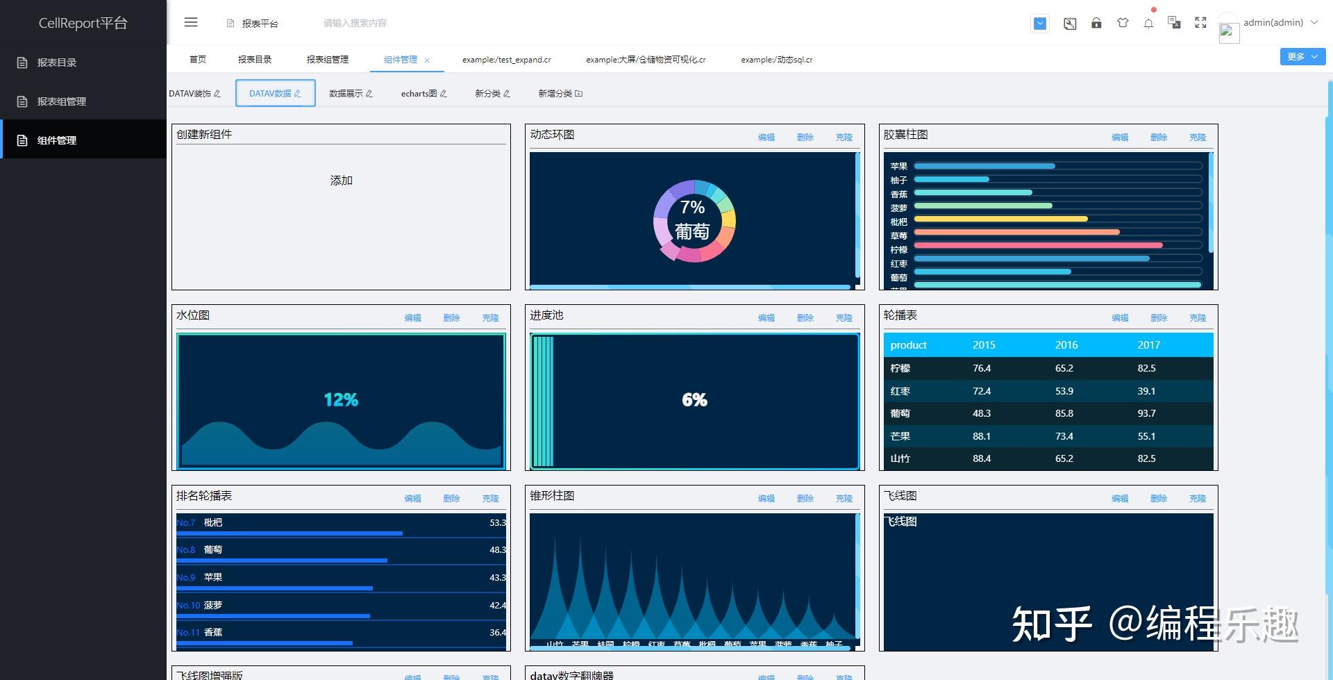
Task: Open the theme shirt icon
Action: click(x=1123, y=23)
